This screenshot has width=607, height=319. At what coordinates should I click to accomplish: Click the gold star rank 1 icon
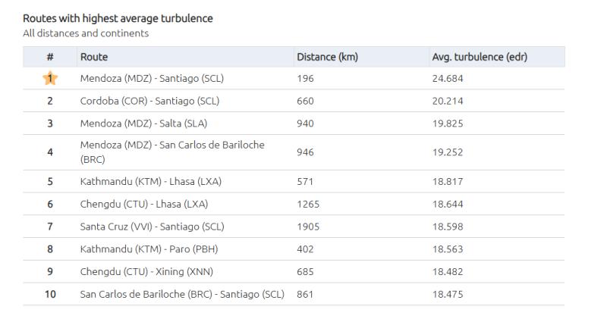pyautogui.click(x=50, y=78)
